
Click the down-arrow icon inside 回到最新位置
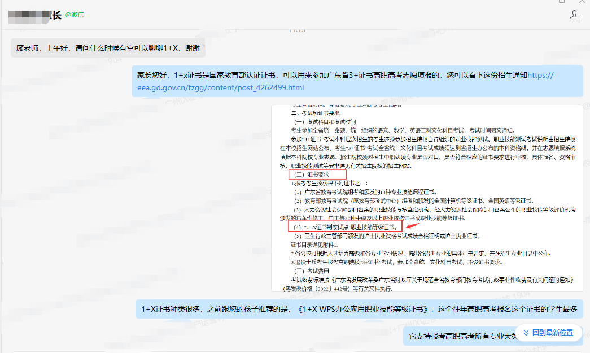[526, 333]
